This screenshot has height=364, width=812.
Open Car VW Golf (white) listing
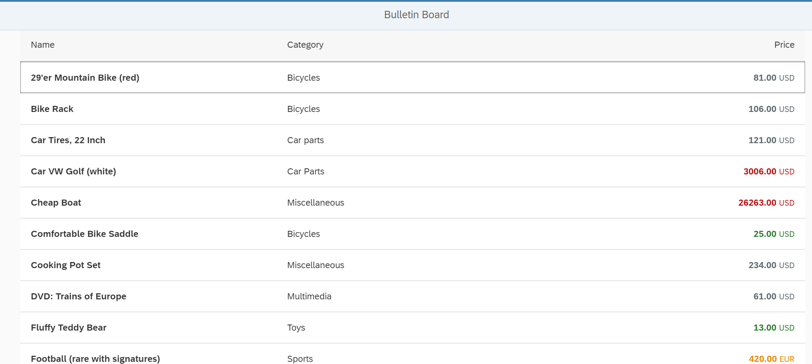pos(73,171)
